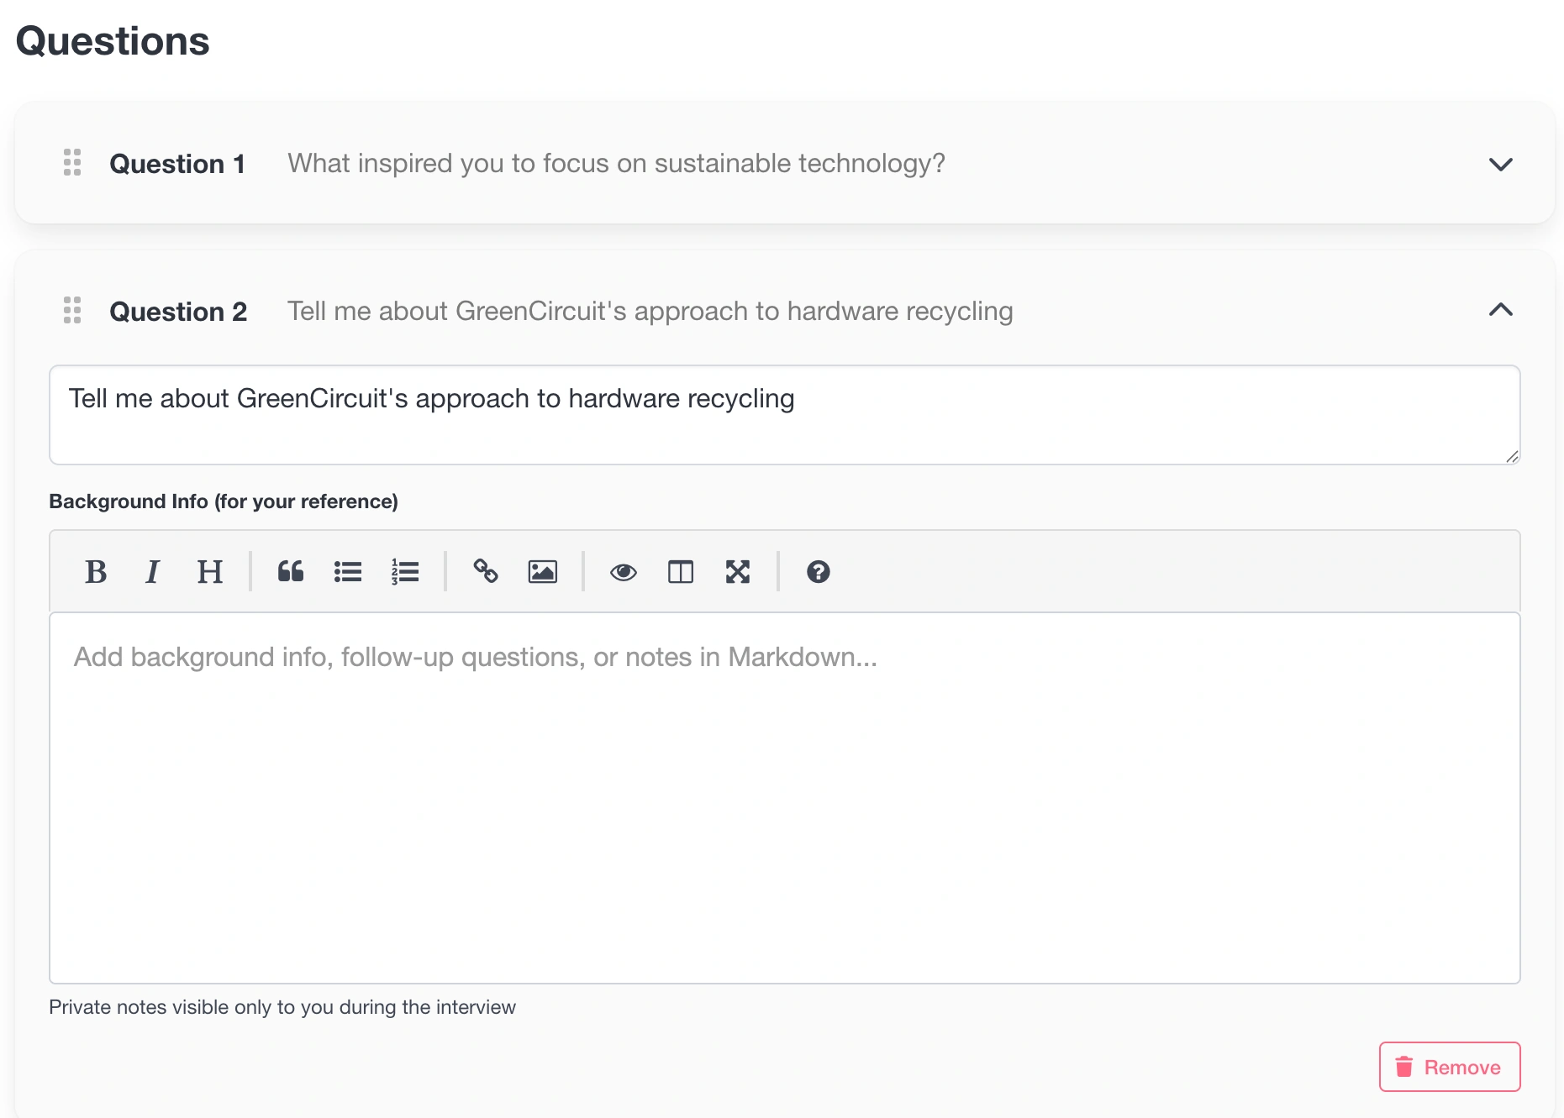Insert a blockquote using the quote icon
The image size is (1564, 1118).
[x=291, y=572]
